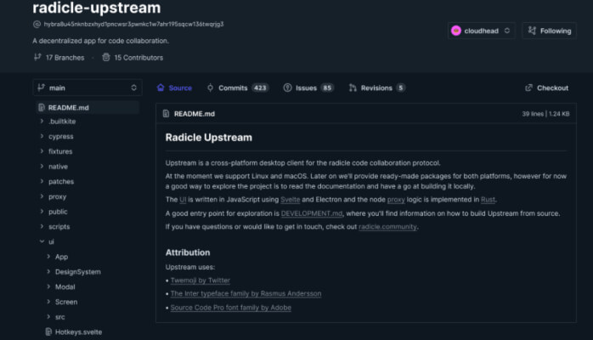The image size is (593, 340).
Task: Click the follow icon inside Following button
Action: click(532, 31)
